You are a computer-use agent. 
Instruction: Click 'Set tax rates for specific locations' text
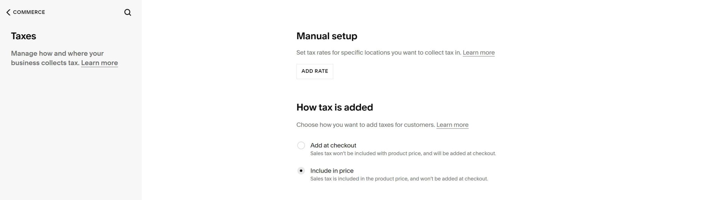pos(378,53)
